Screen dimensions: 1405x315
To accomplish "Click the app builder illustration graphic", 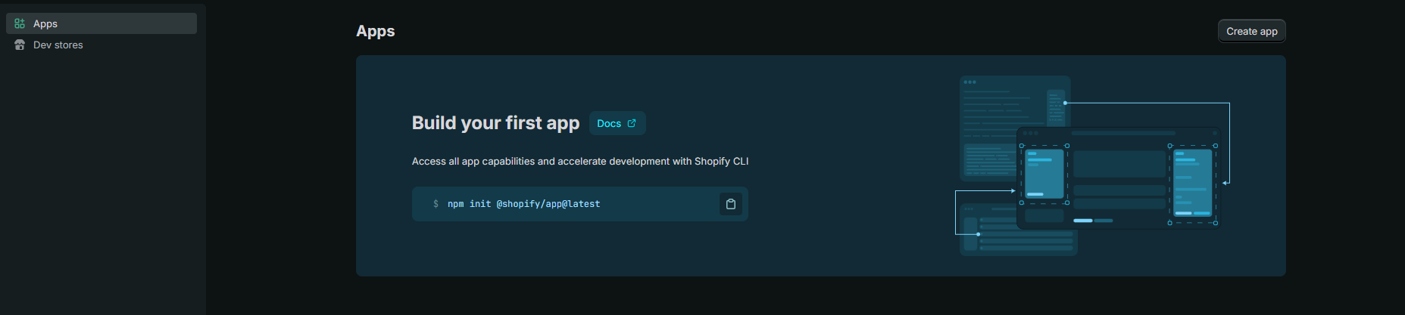I will point(1092,165).
